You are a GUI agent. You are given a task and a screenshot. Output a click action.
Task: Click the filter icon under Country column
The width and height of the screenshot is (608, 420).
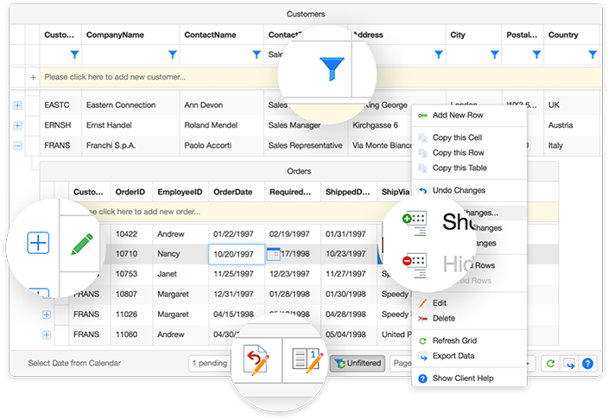click(x=592, y=54)
